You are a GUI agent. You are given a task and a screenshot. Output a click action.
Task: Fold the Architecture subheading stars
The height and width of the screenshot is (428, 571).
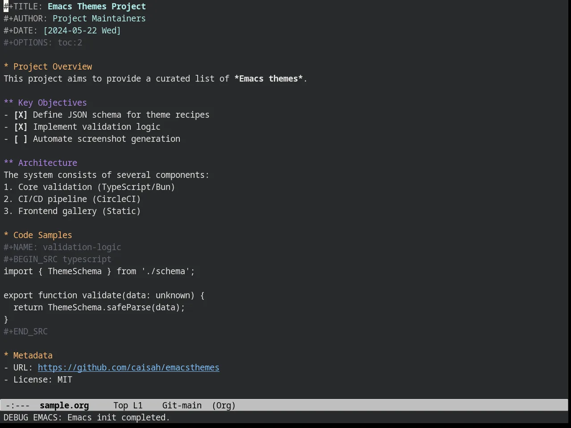[8, 163]
